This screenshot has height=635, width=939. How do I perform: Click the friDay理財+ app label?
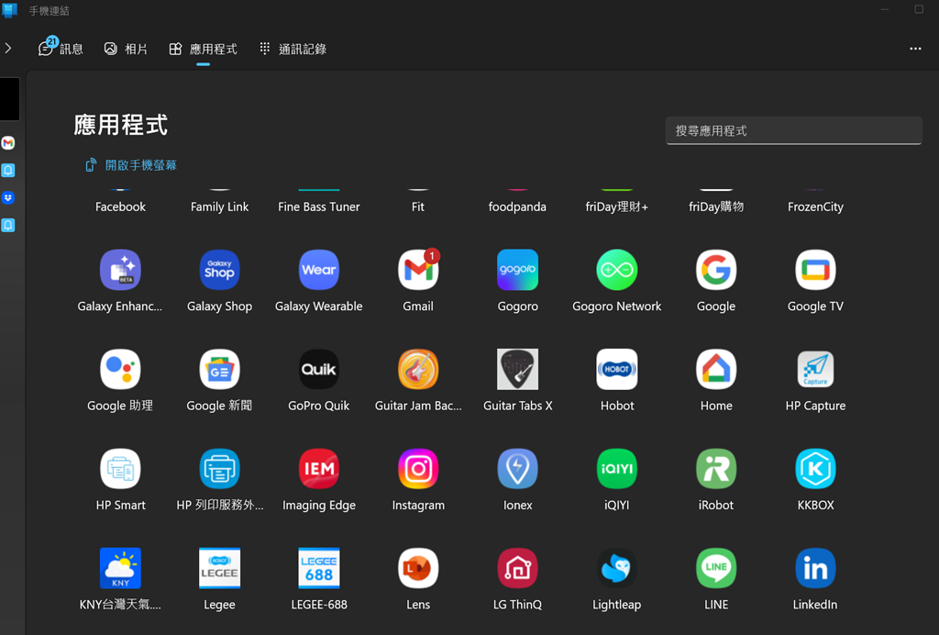point(617,206)
